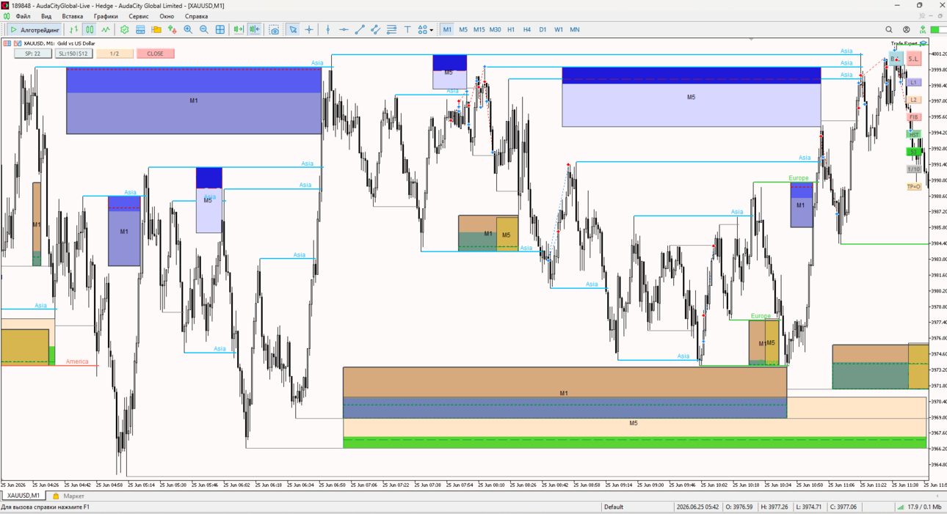Switch to the Маркет tab
This screenshot has height=514, width=947.
(68, 496)
